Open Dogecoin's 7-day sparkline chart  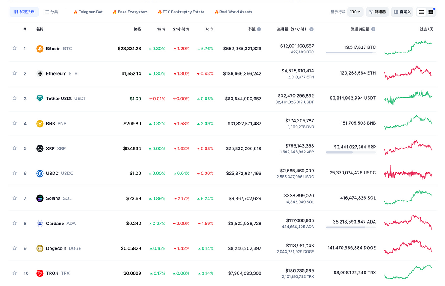click(408, 247)
